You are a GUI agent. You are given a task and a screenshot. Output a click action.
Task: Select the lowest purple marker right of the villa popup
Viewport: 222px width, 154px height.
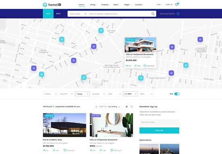click(x=171, y=73)
